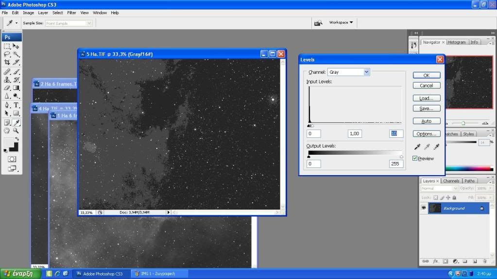
Task: Open the Filter menu
Action: 71,13
